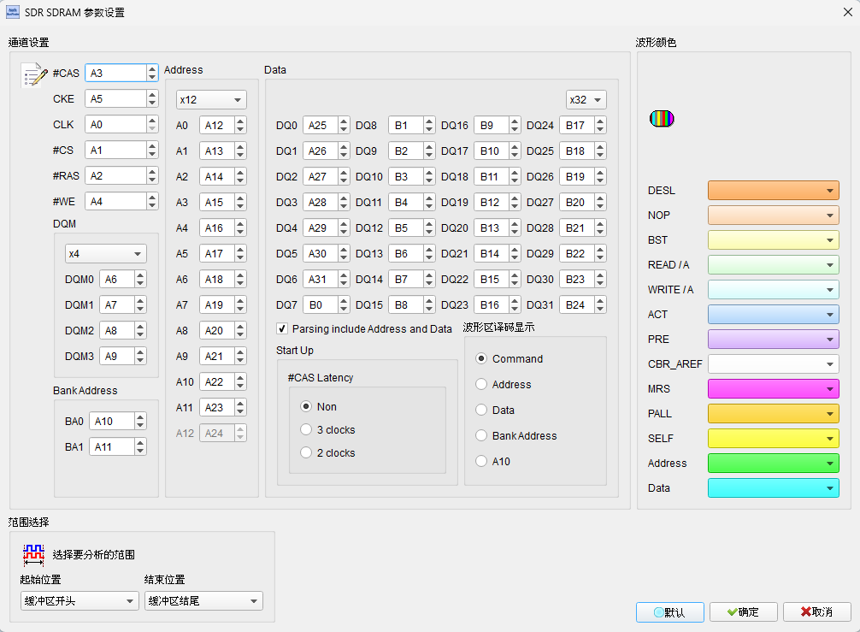Click the CLK channel field showing A0
860x632 pixels.
(x=115, y=125)
